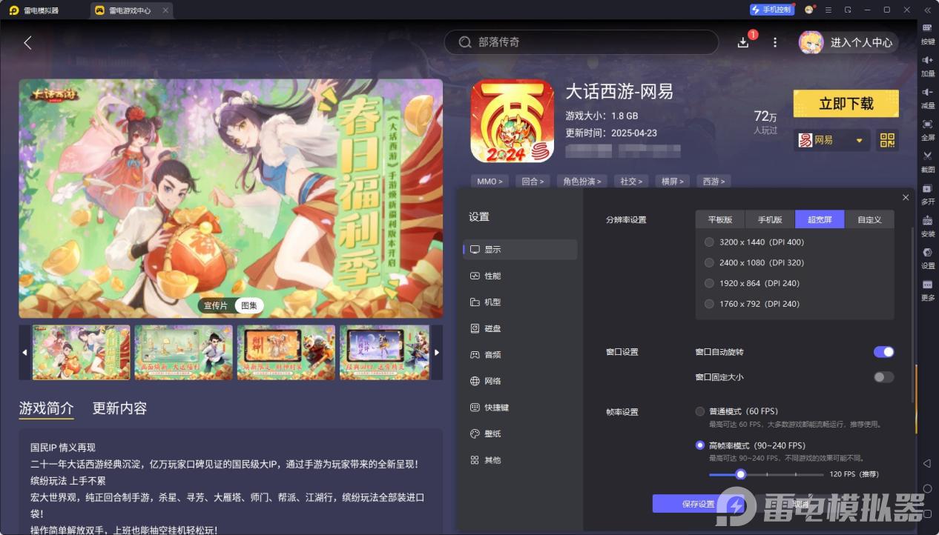Save settings with 保存设置 button

pyautogui.click(x=698, y=504)
